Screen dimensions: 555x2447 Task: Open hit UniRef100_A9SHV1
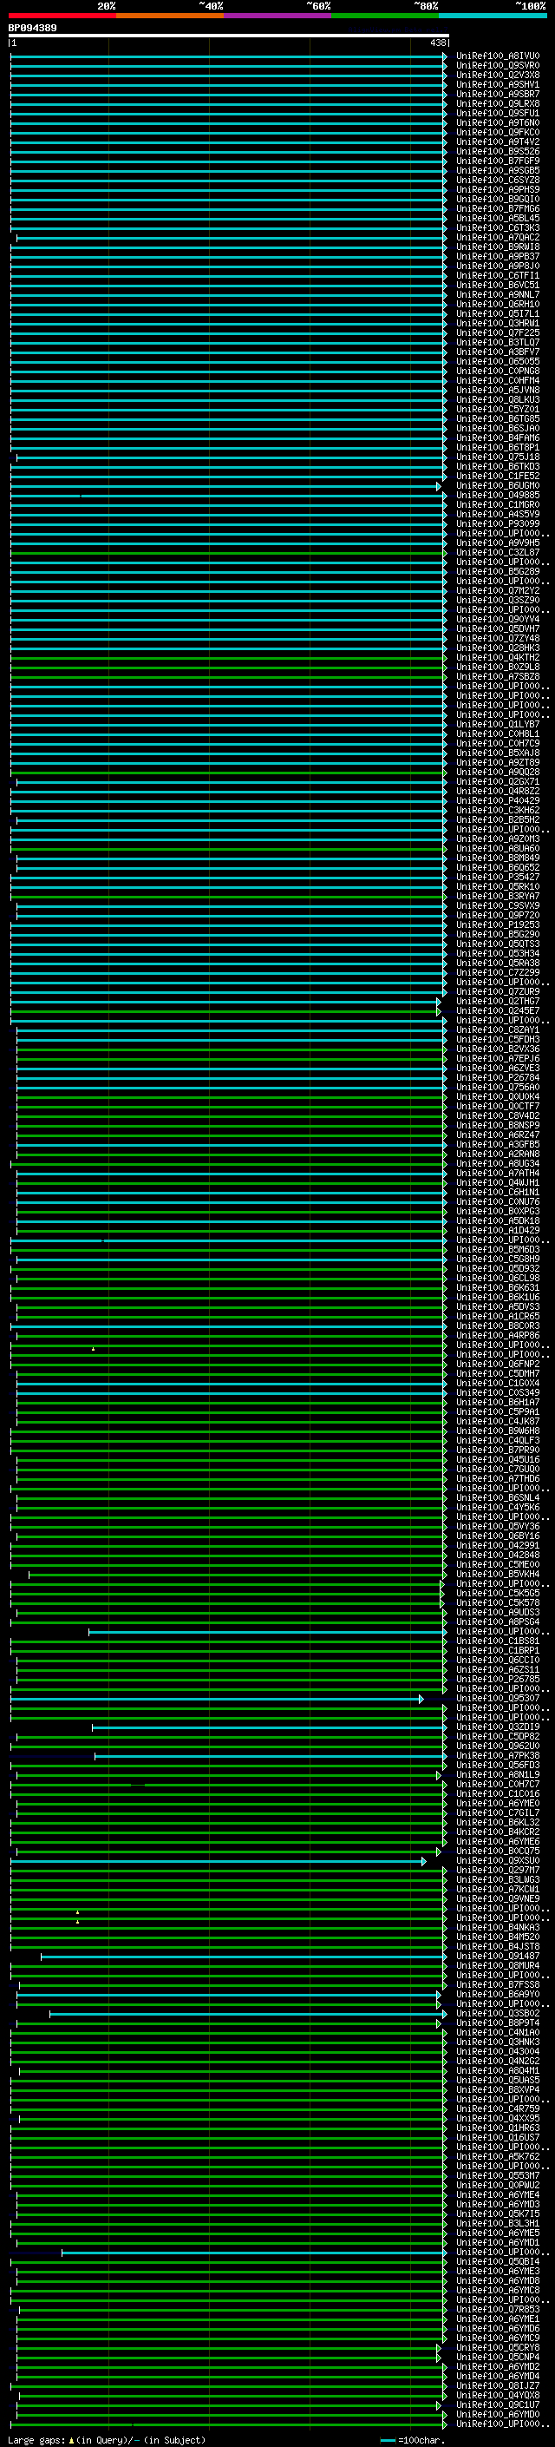click(497, 84)
